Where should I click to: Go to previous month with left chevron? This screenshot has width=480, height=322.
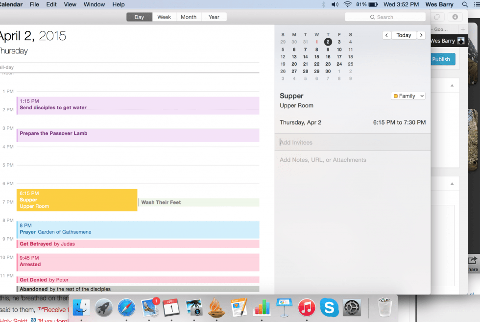point(386,35)
